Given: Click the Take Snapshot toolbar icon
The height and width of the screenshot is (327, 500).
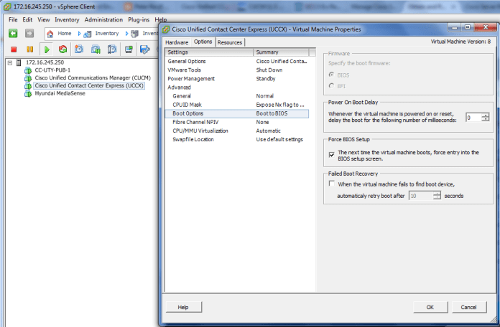Looking at the screenshot, I should [78, 49].
